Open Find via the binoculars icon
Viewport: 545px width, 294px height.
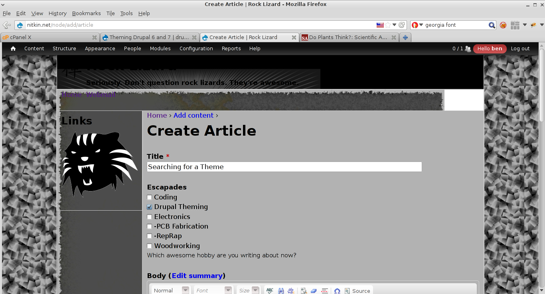coord(281,291)
